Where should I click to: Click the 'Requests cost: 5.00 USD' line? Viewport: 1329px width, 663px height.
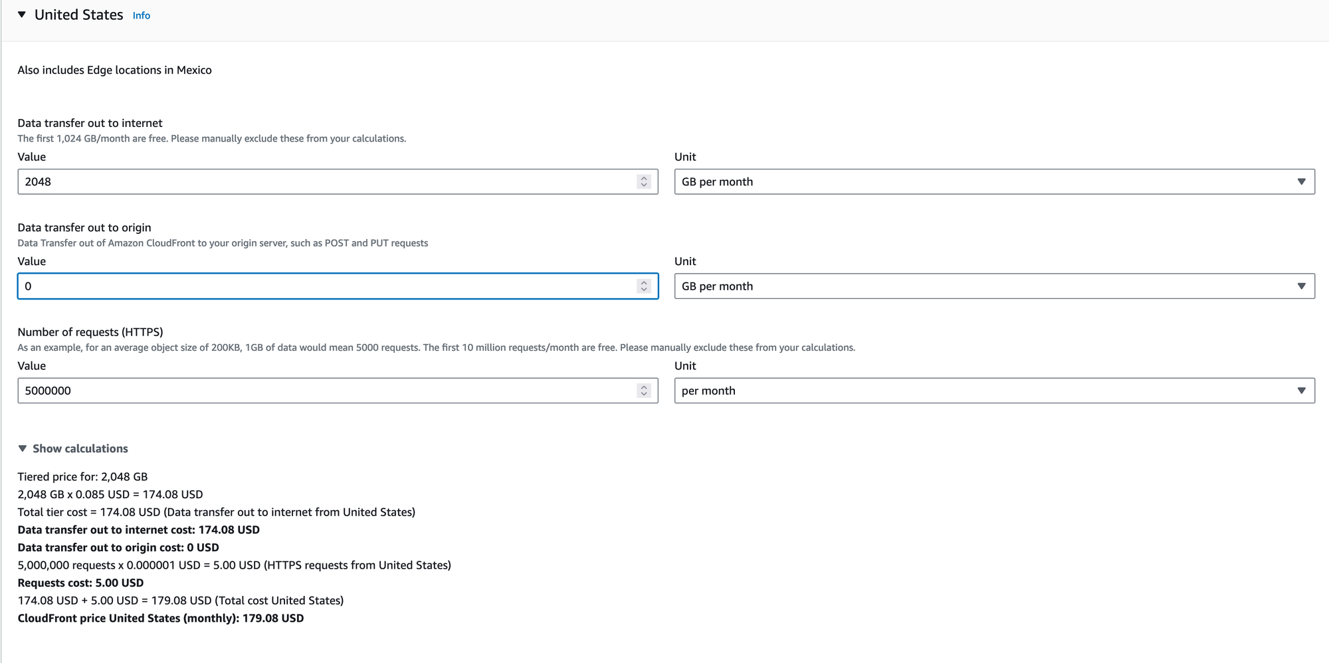(x=80, y=583)
